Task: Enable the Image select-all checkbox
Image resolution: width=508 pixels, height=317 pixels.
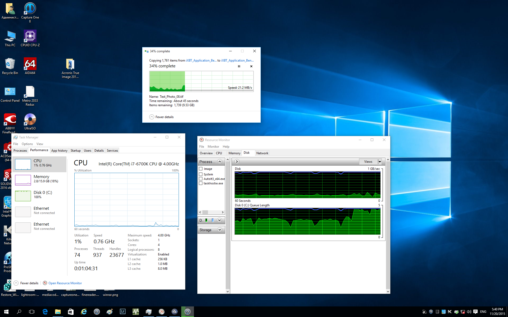Action: 201,169
